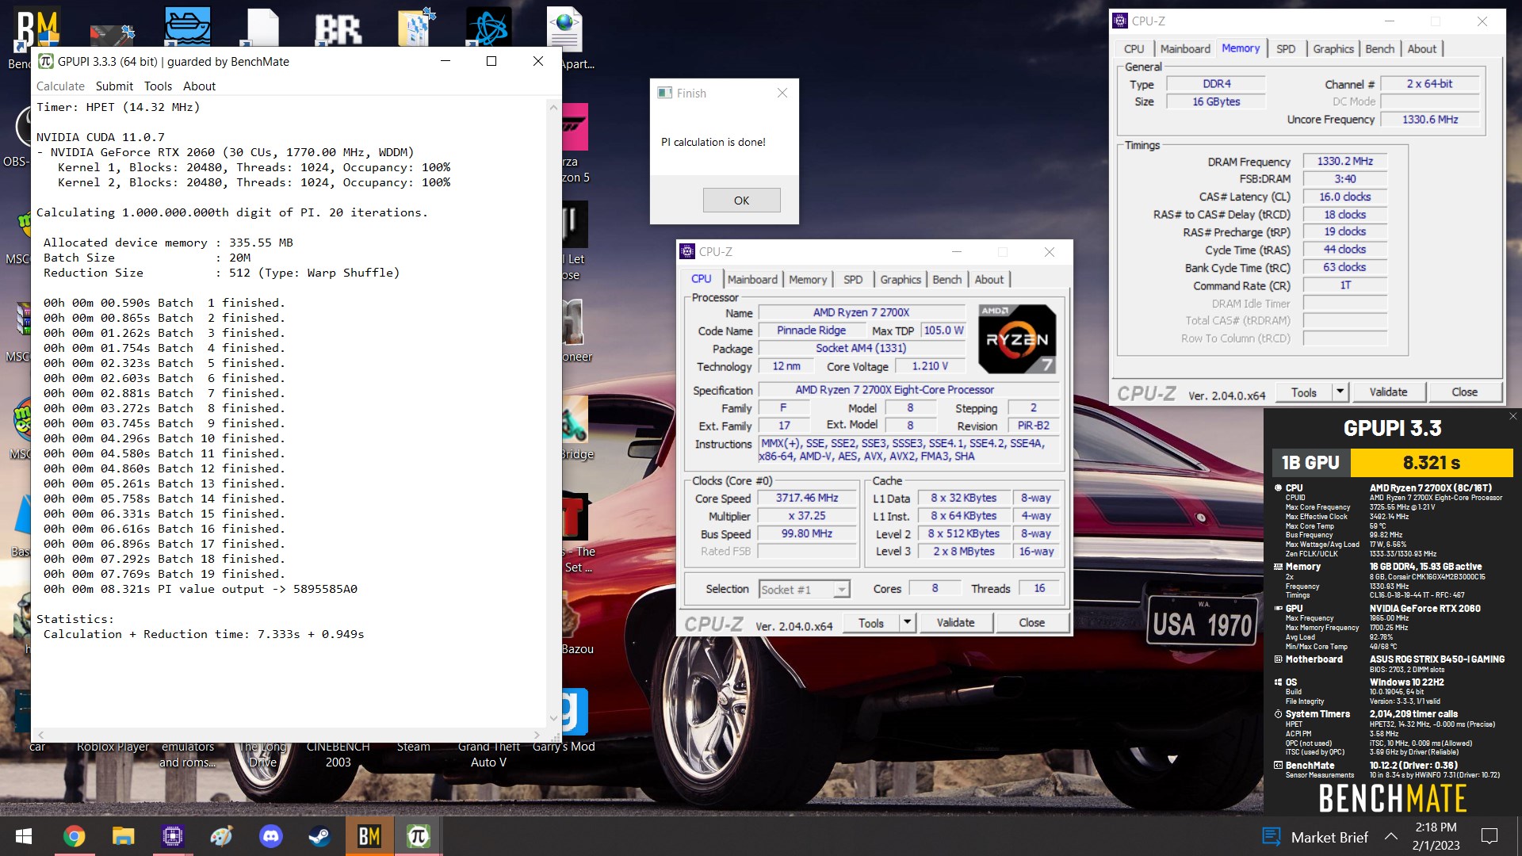
Task: Open Steam from the taskbar
Action: pos(319,836)
